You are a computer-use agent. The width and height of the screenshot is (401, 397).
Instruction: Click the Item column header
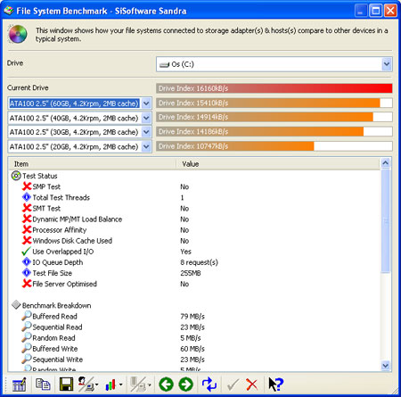click(x=93, y=164)
